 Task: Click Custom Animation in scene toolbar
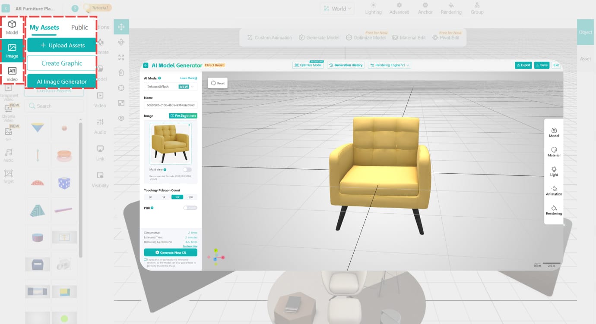tap(269, 37)
